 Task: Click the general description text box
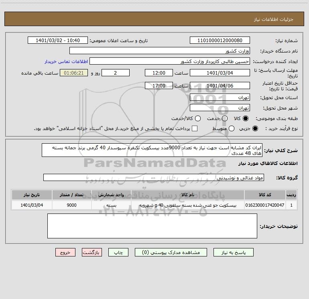click(152, 150)
